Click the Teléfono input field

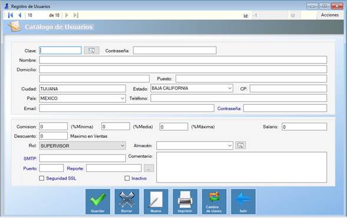tap(239, 98)
